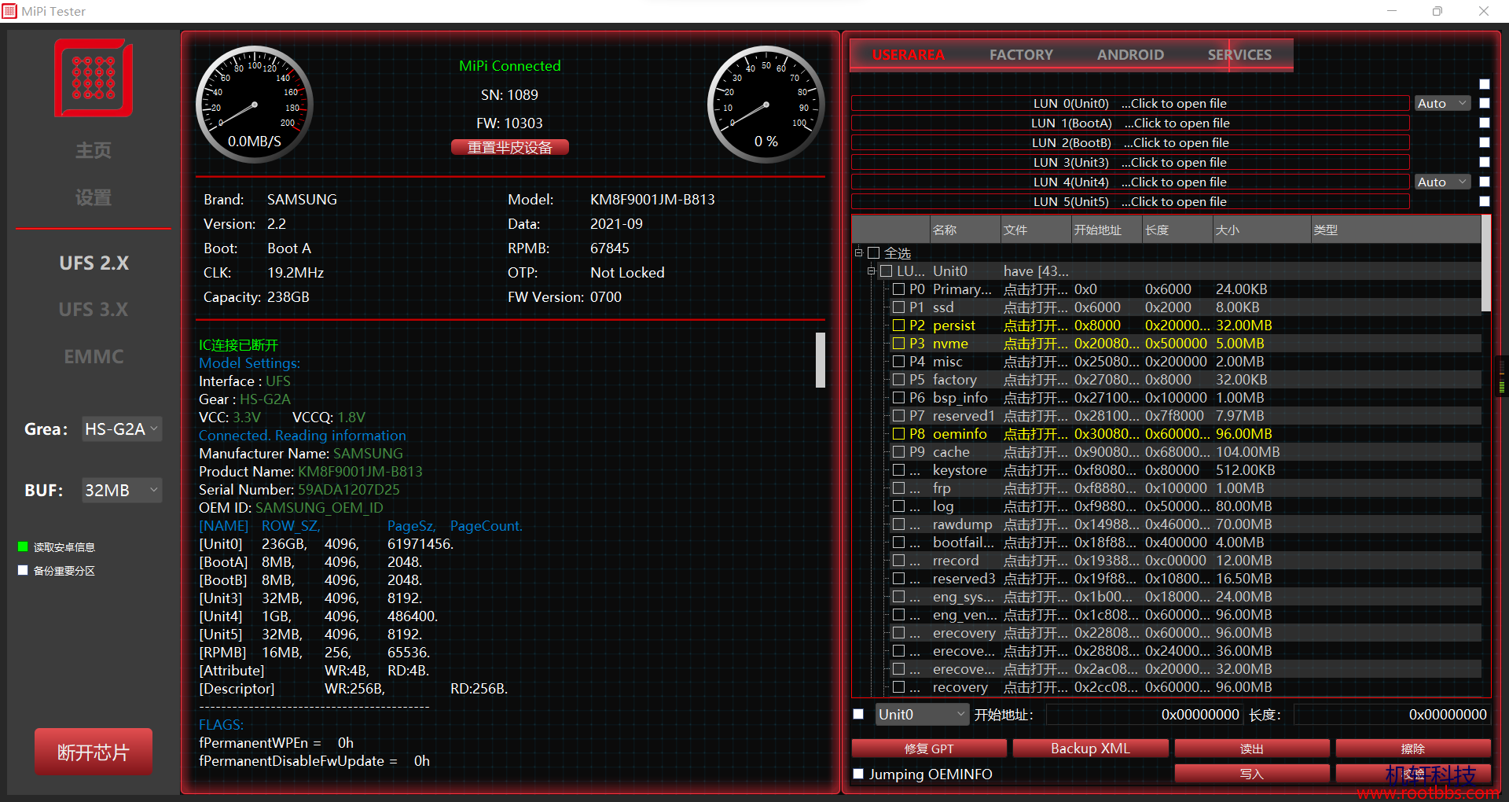Viewport: 1509px width, 802px height.
Task: Click the 0.0MB/S speed gauge
Action: click(x=254, y=105)
